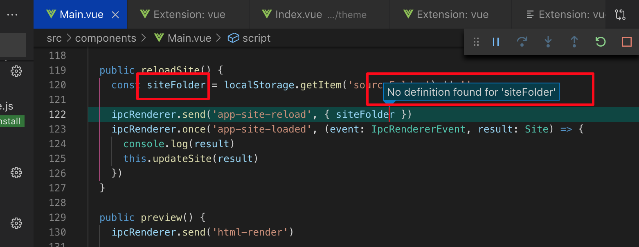Click line number 119 in the gutter
Image resolution: width=639 pixels, height=247 pixels.
pyautogui.click(x=57, y=70)
